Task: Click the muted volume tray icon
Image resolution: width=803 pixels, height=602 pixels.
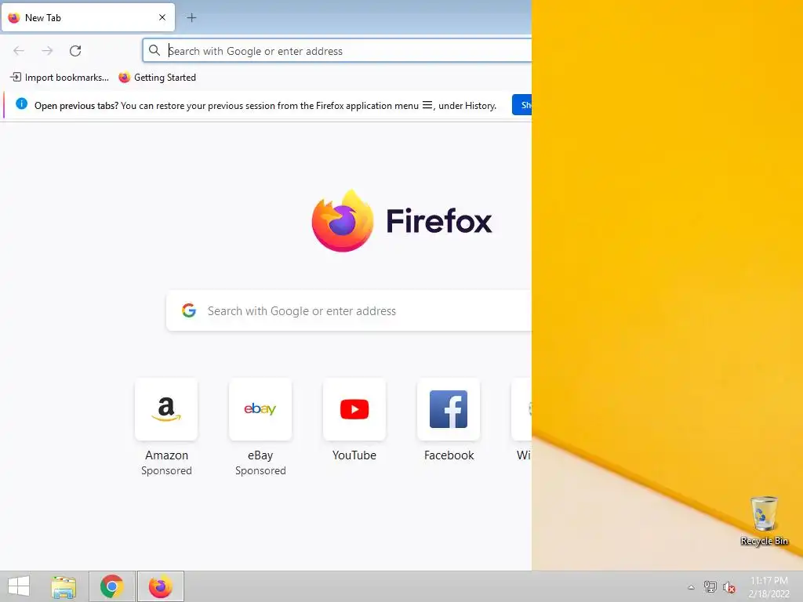Action: [x=729, y=587]
